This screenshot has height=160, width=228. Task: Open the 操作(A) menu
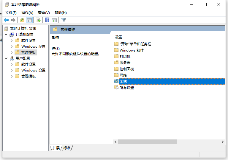pos(27,13)
